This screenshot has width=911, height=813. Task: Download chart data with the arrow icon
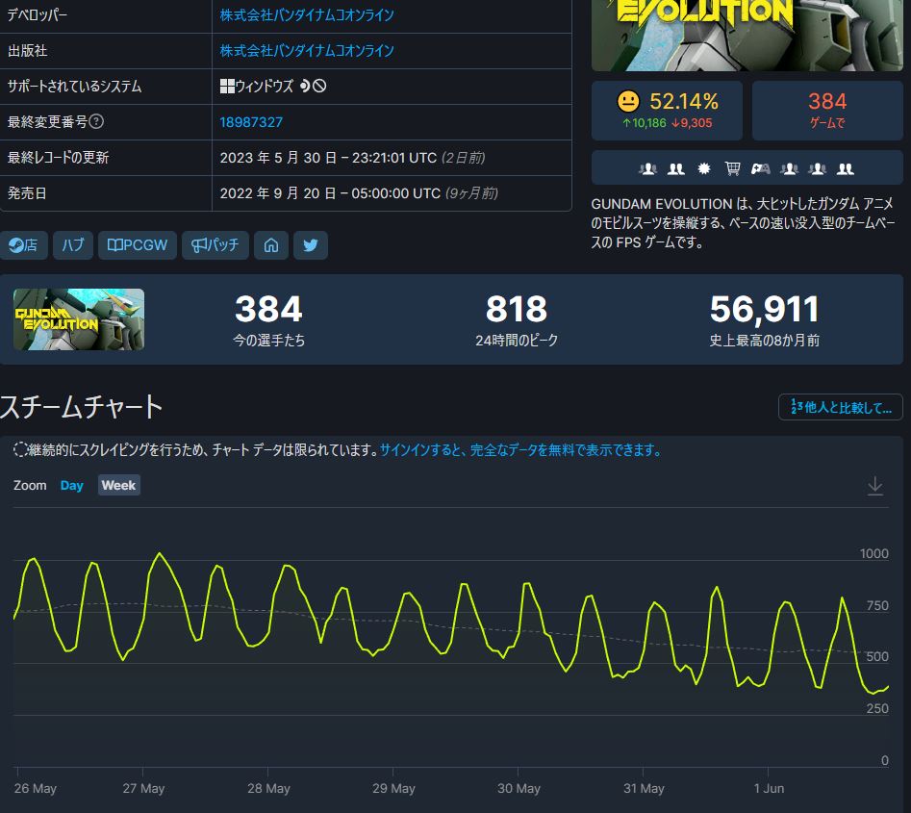tap(874, 486)
